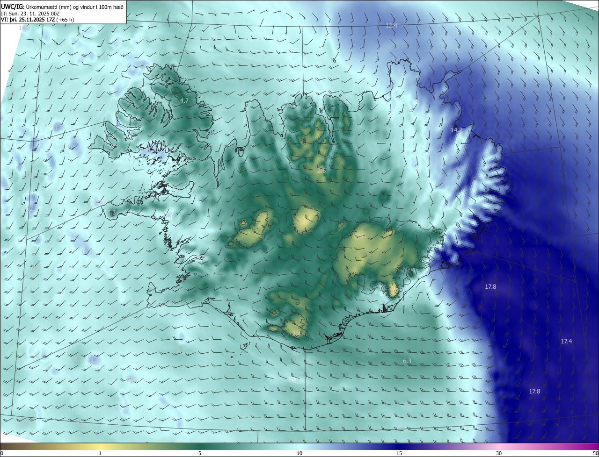Click the 'UWC/IG: Úrkomumætti (mm)' title line
The image size is (599, 457).
pyautogui.click(x=62, y=7)
